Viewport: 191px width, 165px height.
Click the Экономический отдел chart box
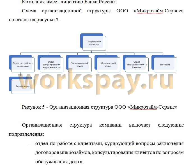pyautogui.click(x=80, y=65)
